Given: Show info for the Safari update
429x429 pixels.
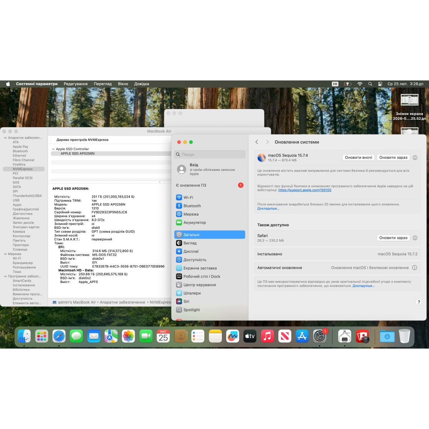Looking at the screenshot, I should tap(415, 238).
